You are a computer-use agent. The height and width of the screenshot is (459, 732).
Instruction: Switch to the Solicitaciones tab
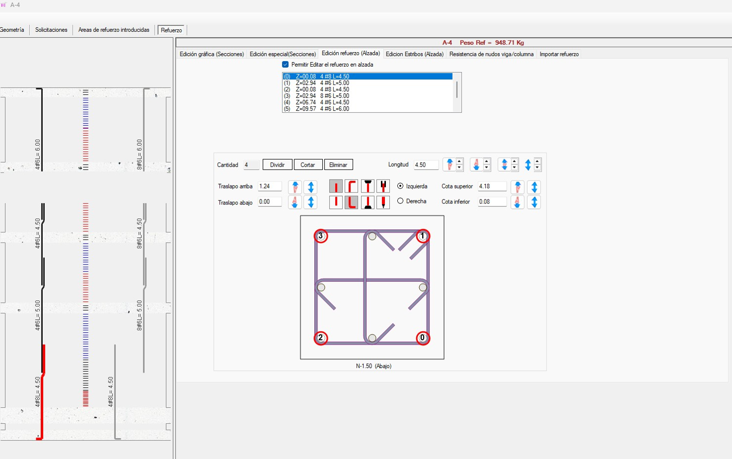click(51, 30)
